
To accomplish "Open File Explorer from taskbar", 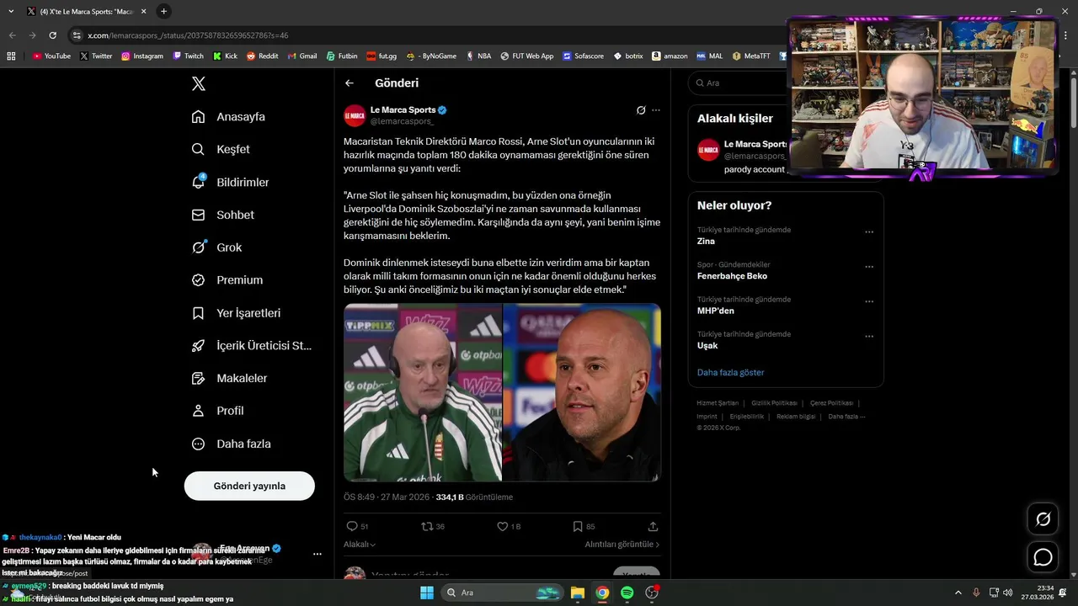I will [578, 593].
